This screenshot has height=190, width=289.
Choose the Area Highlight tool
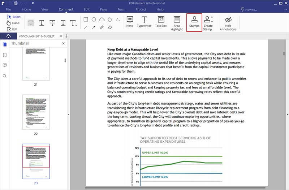tap(177, 23)
